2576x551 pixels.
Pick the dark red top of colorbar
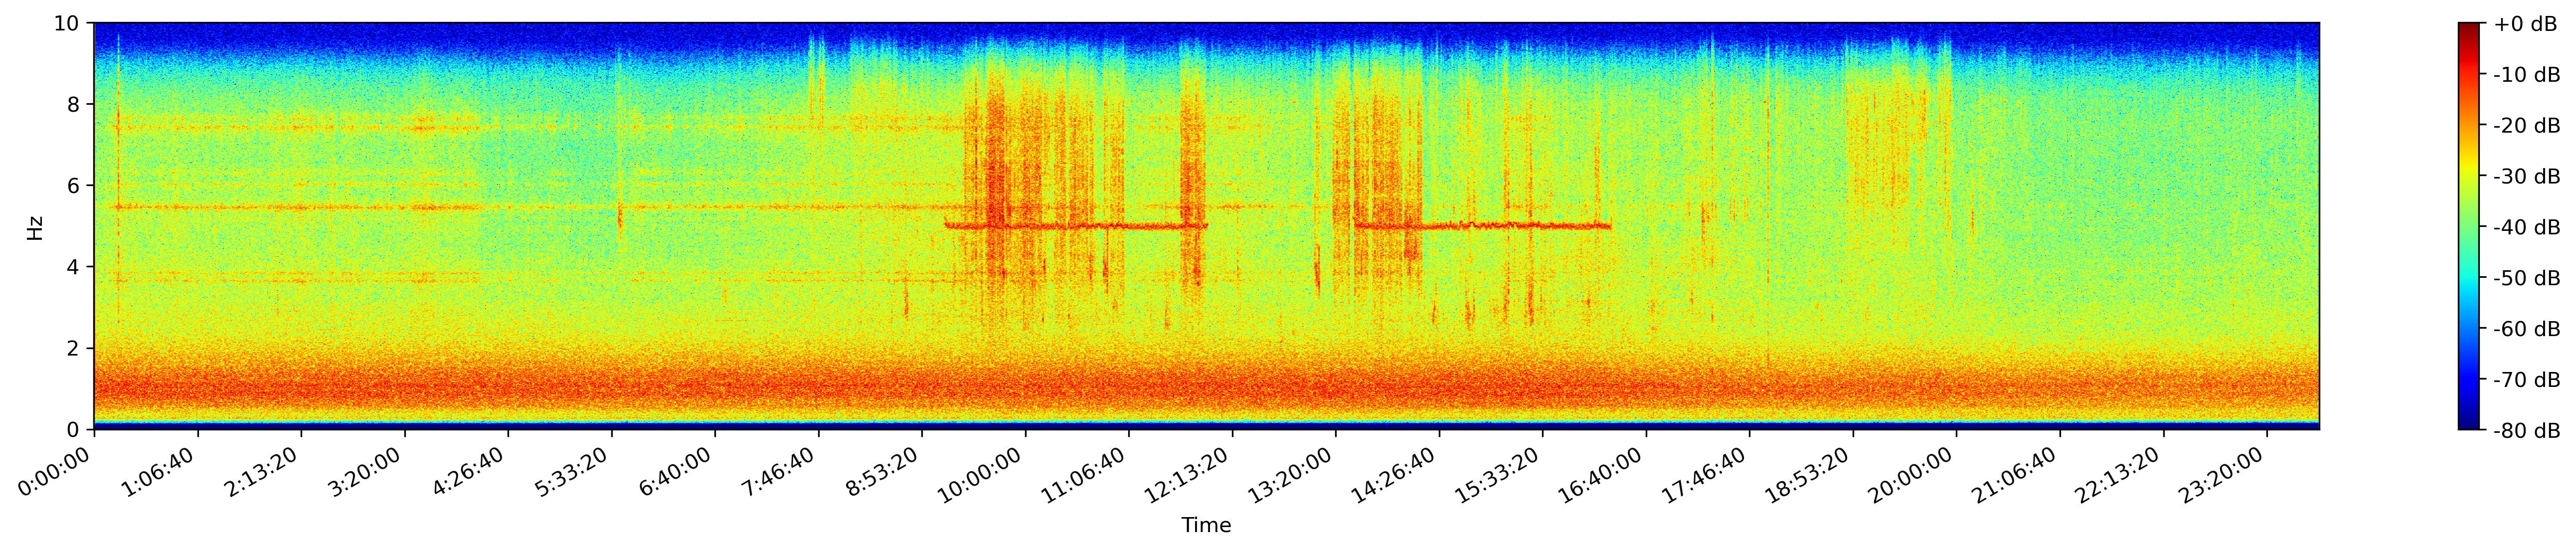click(2470, 27)
